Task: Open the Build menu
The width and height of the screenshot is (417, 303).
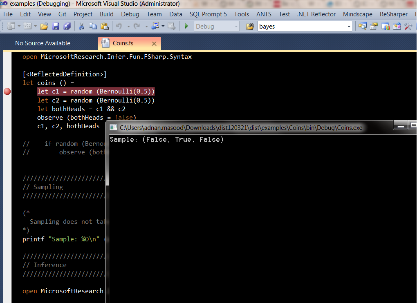Action: pyautogui.click(x=107, y=14)
